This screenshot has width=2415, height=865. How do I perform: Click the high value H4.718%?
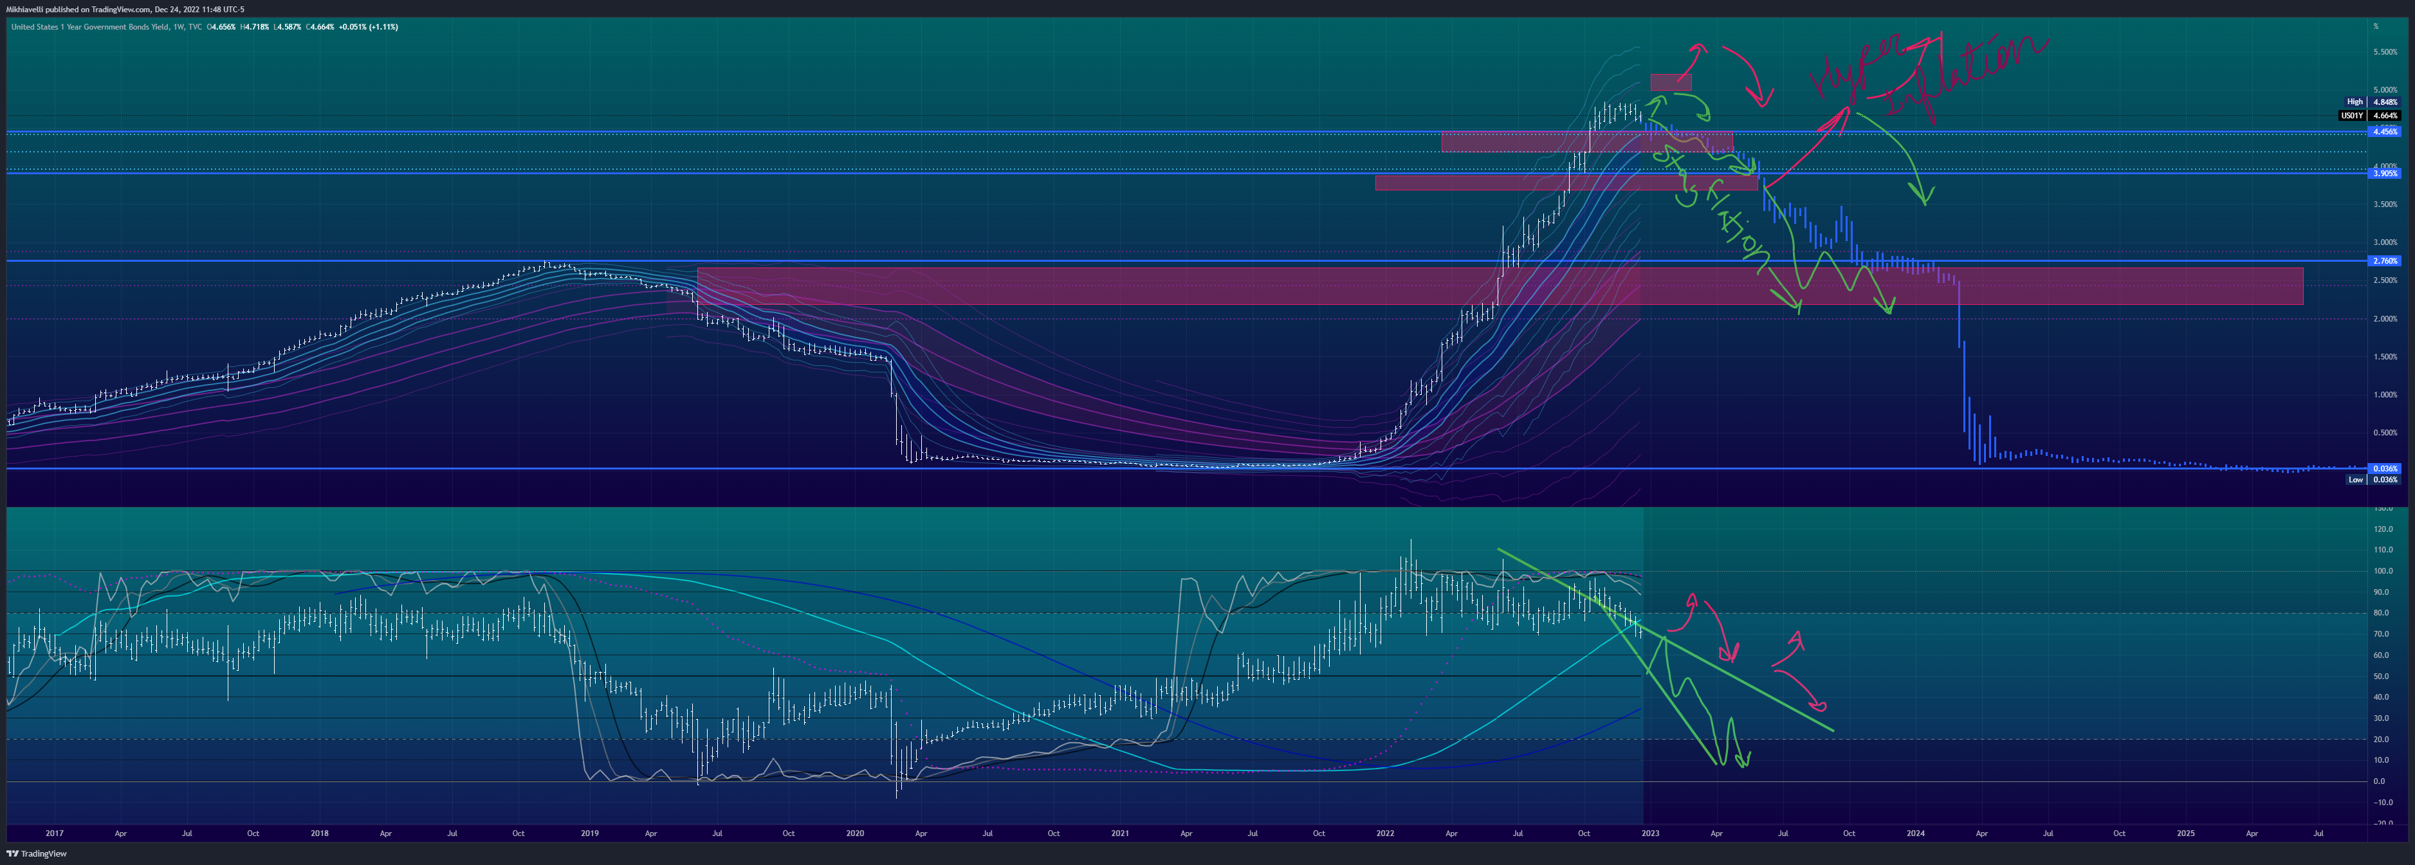pos(256,27)
